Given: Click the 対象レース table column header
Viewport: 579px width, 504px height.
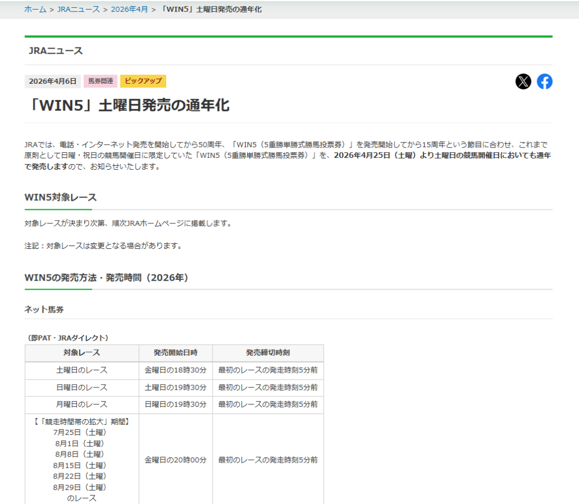Looking at the screenshot, I should [x=81, y=353].
